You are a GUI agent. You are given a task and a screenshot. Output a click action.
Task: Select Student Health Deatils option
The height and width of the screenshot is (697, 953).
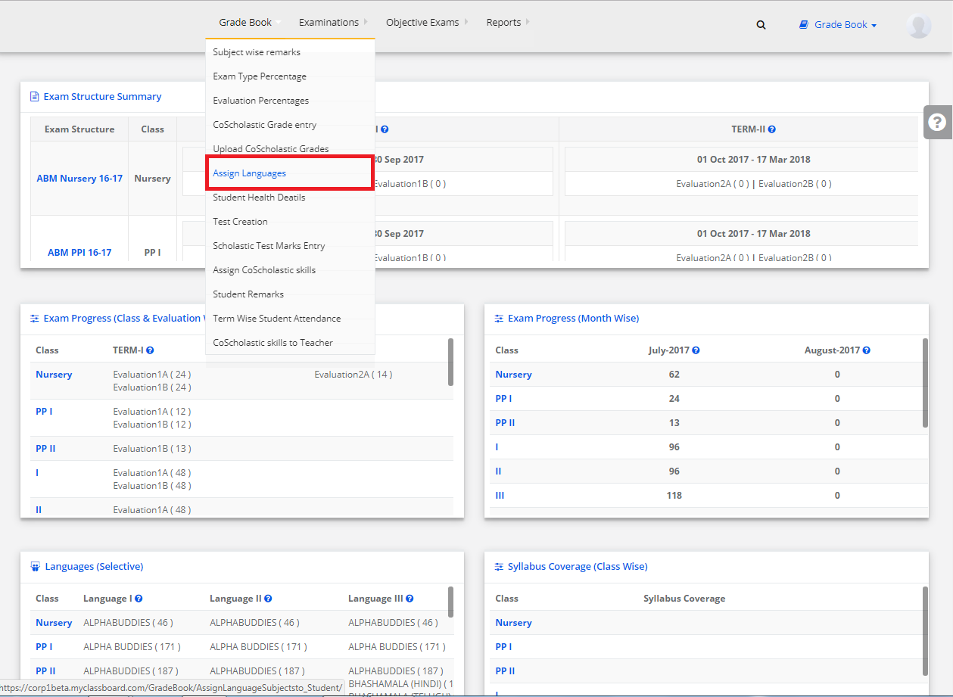point(259,198)
